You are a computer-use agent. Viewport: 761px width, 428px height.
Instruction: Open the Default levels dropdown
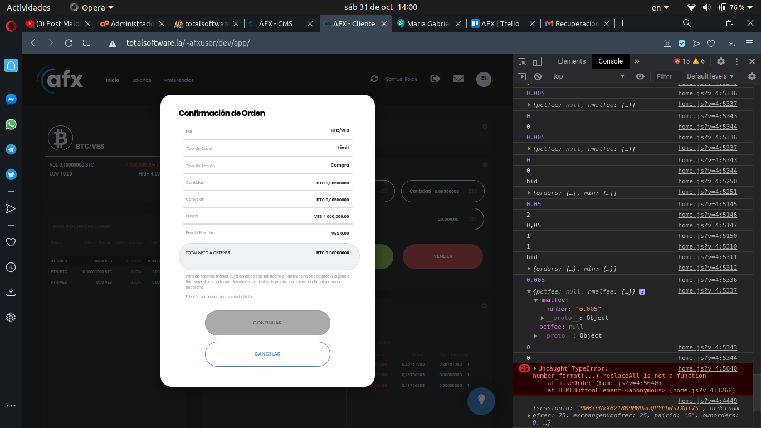[x=710, y=76]
